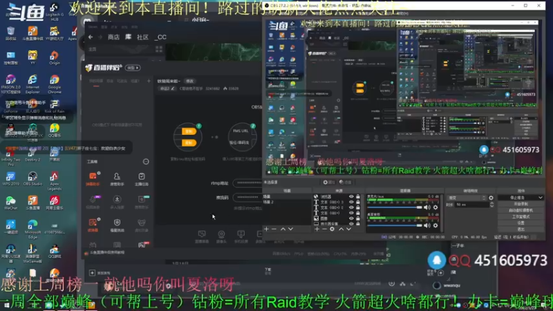Toggle lock on 图像 image source
This screenshot has height=311, width=553.
click(x=358, y=218)
